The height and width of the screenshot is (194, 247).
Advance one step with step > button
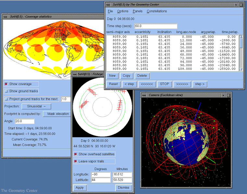[x=200, y=84]
